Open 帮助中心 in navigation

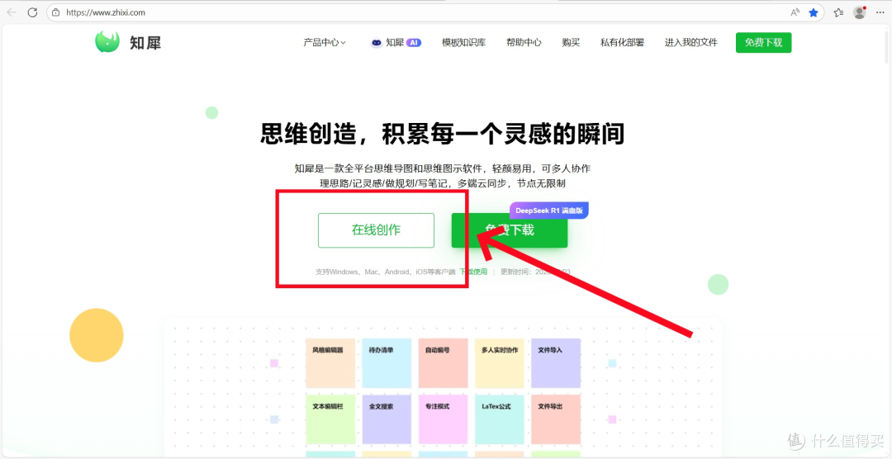[x=524, y=43]
